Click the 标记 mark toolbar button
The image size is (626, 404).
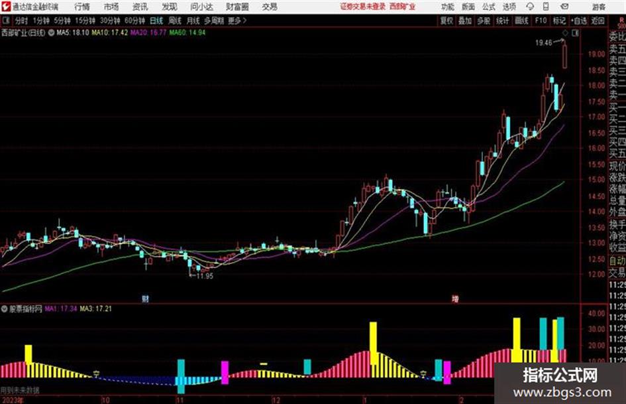[559, 21]
